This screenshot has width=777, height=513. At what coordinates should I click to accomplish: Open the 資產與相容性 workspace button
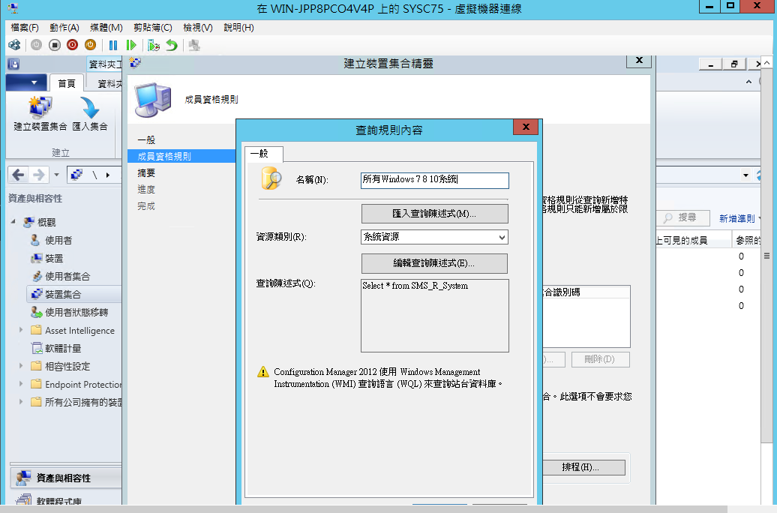point(66,478)
